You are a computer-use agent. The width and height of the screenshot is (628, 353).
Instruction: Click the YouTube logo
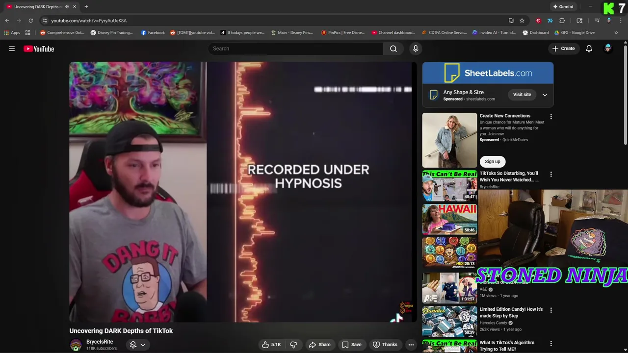pyautogui.click(x=39, y=49)
